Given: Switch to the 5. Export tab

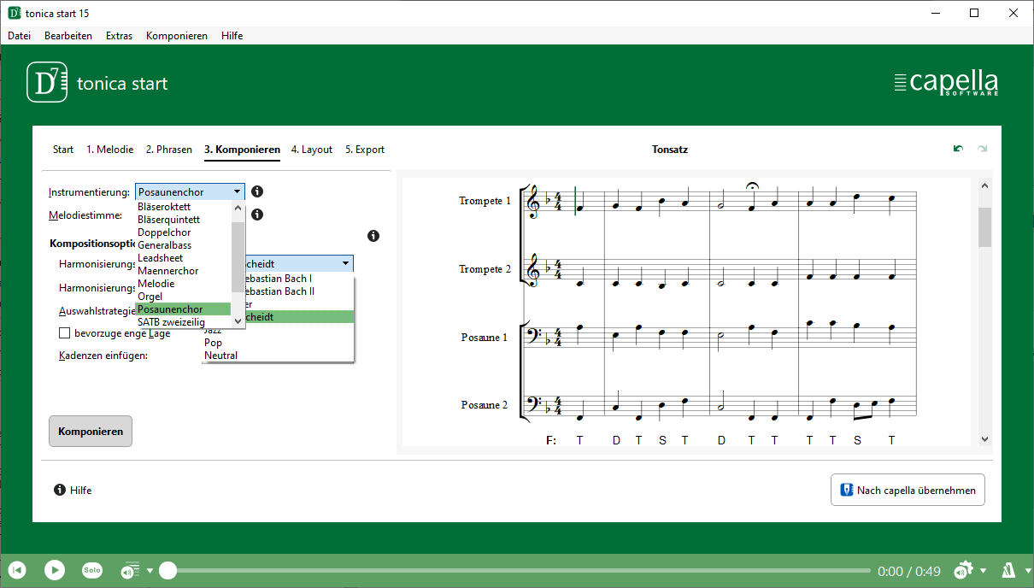Looking at the screenshot, I should point(365,150).
